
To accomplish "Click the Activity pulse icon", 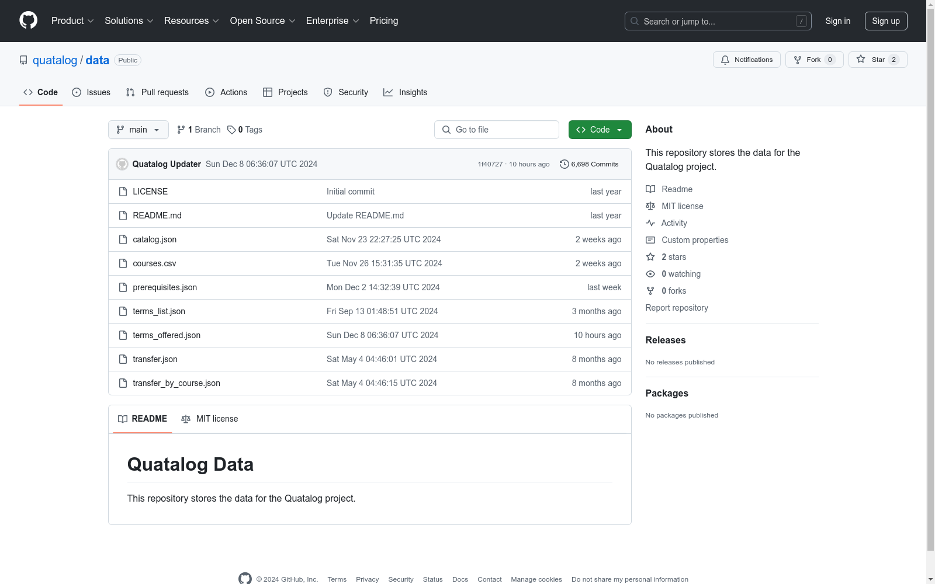I will coord(650,223).
